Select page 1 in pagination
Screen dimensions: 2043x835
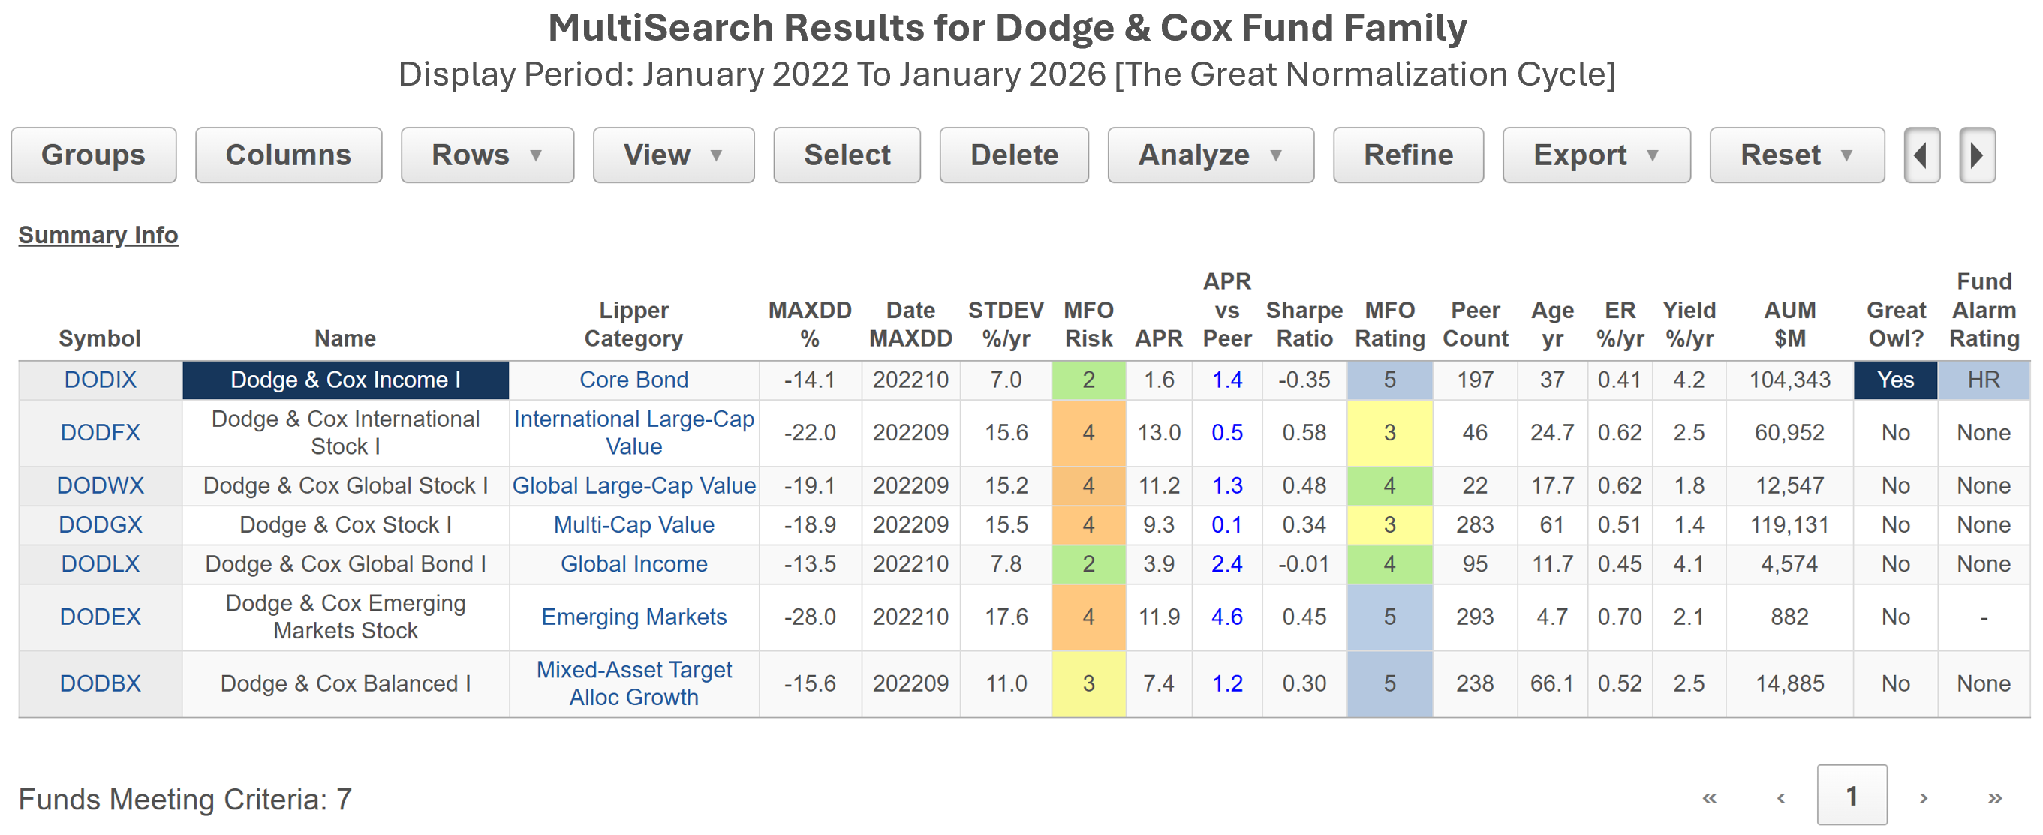tap(1851, 796)
